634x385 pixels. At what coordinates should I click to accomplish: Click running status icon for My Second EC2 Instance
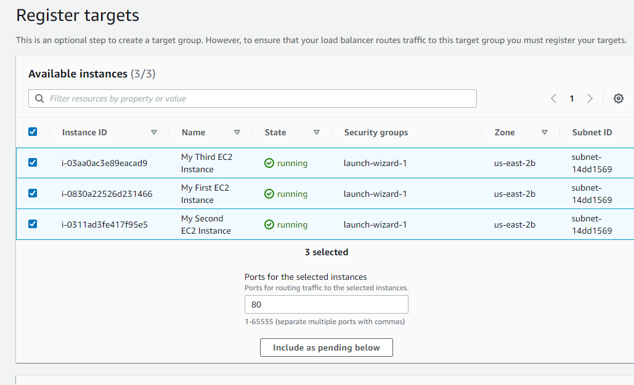(269, 224)
